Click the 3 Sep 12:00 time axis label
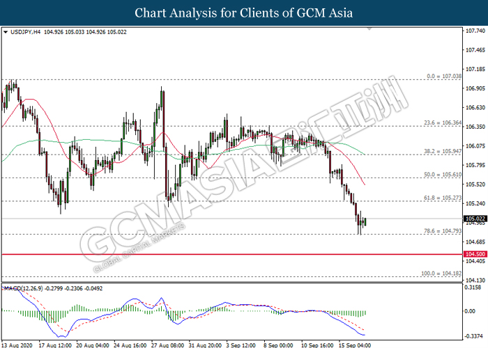This screenshot has height=348, width=488. point(241,345)
